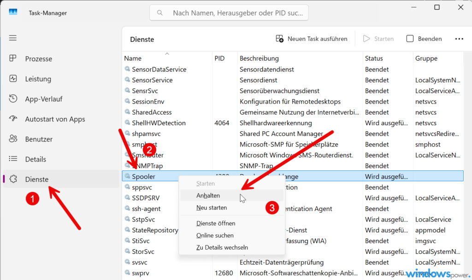472x280 pixels.
Task: Click the Task-Manager app icon
Action: tap(13, 12)
